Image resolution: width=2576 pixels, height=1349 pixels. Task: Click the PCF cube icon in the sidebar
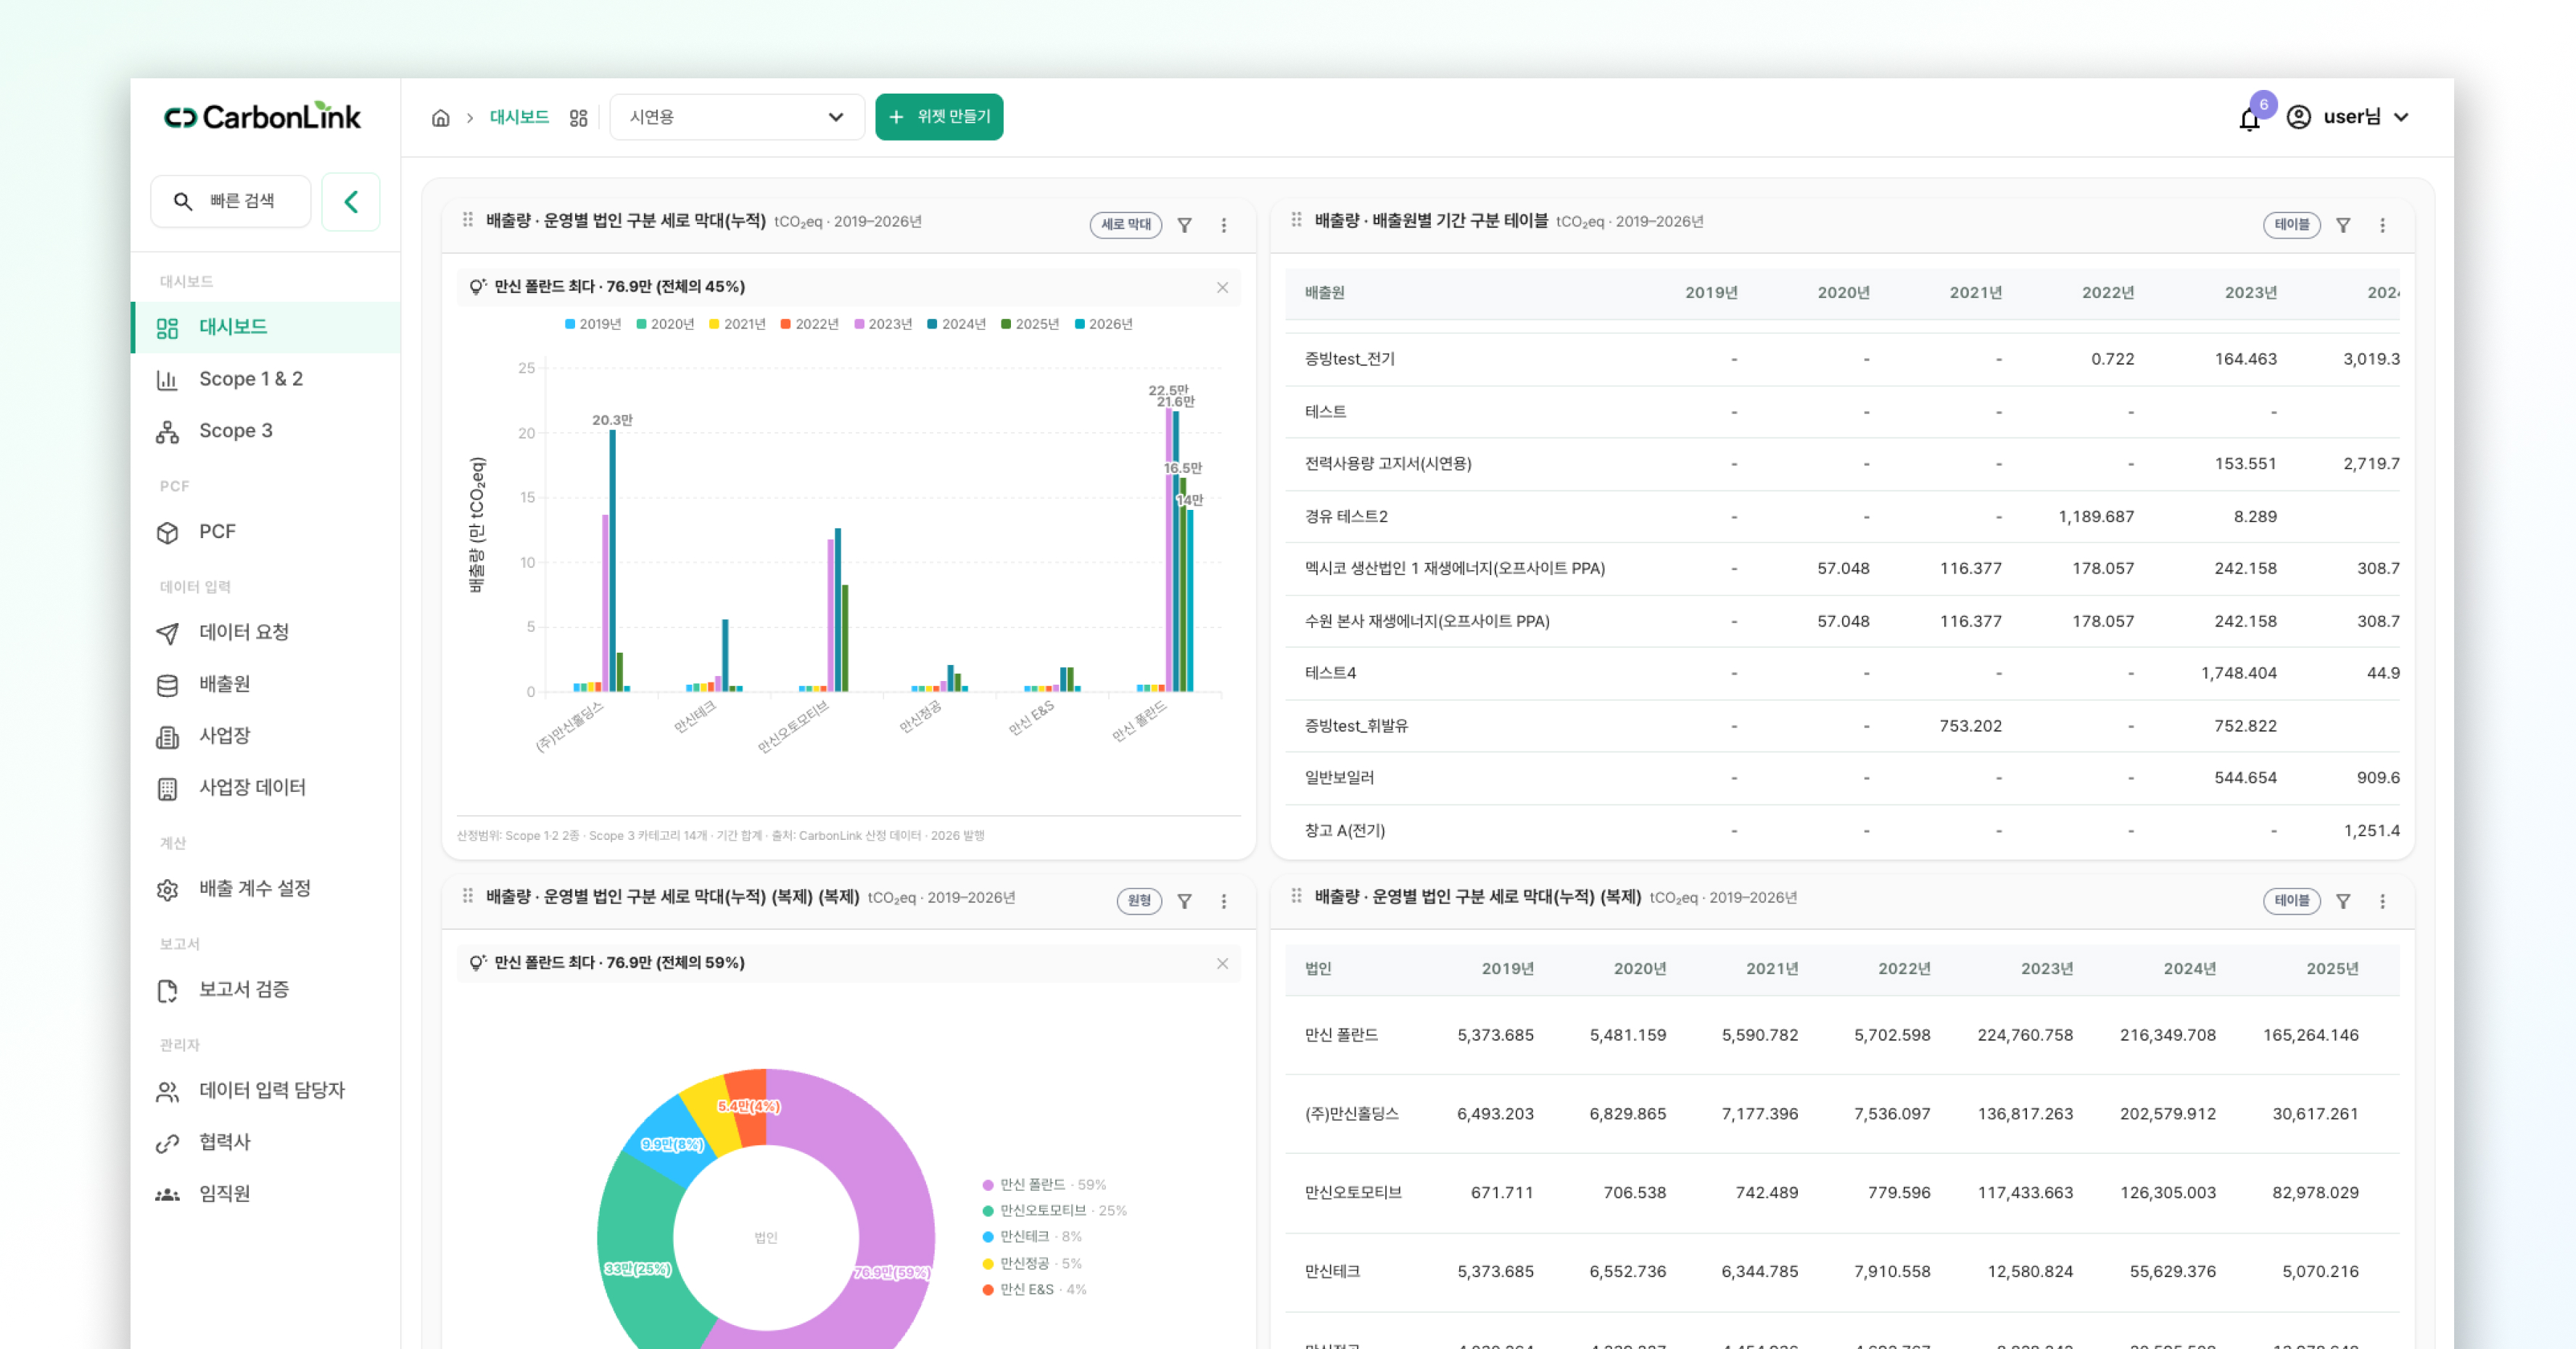[167, 533]
